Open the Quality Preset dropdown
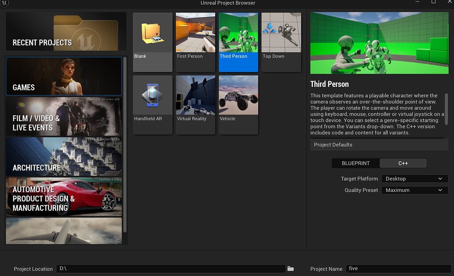The width and height of the screenshot is (454, 276). (x=414, y=190)
